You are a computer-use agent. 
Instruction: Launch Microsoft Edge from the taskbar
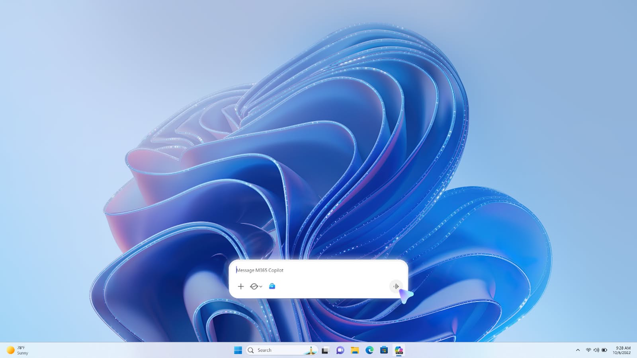[x=369, y=350]
